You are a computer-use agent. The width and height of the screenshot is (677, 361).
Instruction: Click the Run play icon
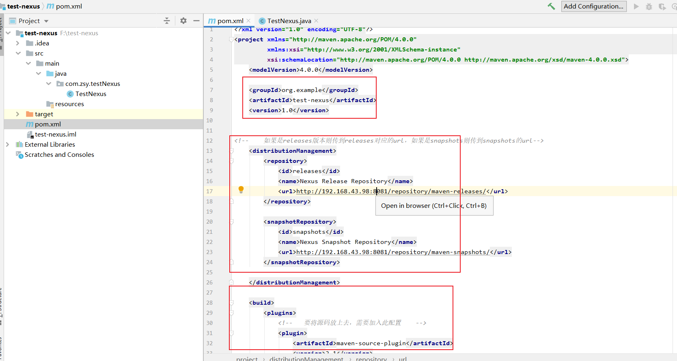pos(636,6)
